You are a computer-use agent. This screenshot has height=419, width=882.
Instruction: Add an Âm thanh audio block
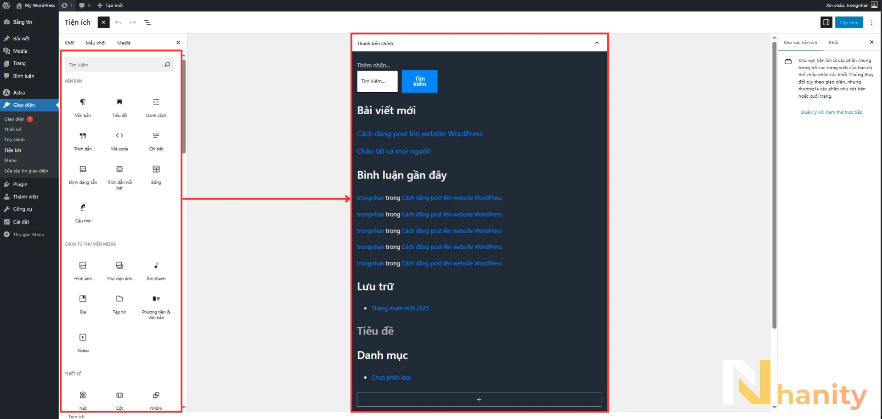pos(156,271)
